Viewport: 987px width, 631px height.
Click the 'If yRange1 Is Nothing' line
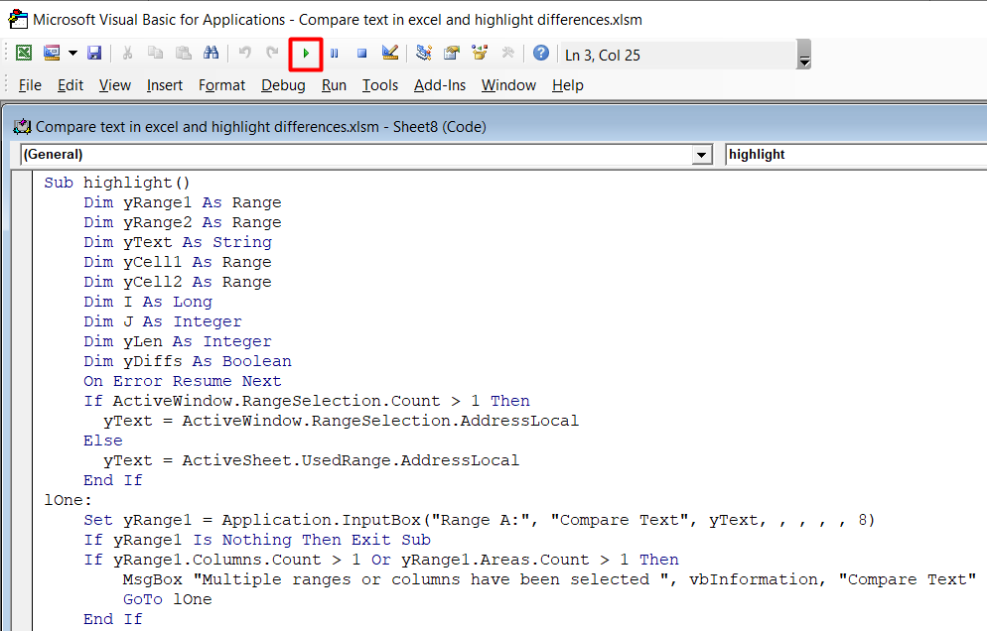click(257, 540)
